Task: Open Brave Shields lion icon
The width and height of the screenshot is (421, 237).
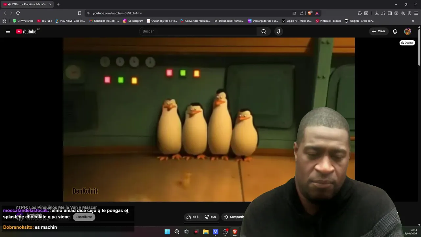Action: tap(310, 13)
